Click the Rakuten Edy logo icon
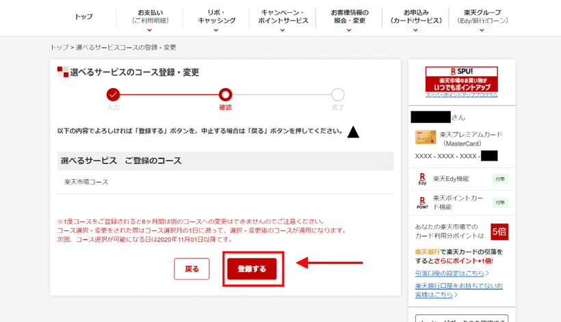The image size is (561, 322). click(423, 178)
